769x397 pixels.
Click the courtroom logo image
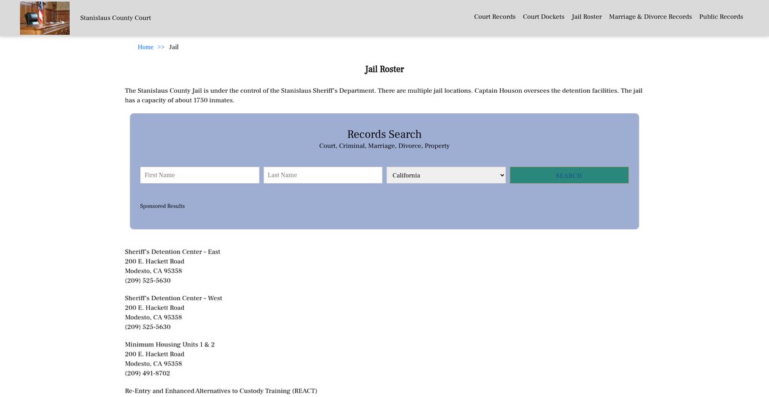(45, 18)
